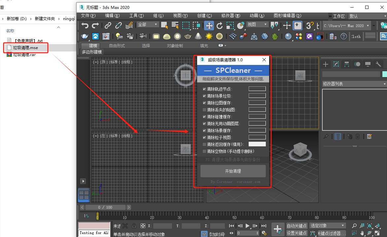This screenshot has height=237, width=387.
Task: Click the 开始清理 button
Action: pos(233,171)
